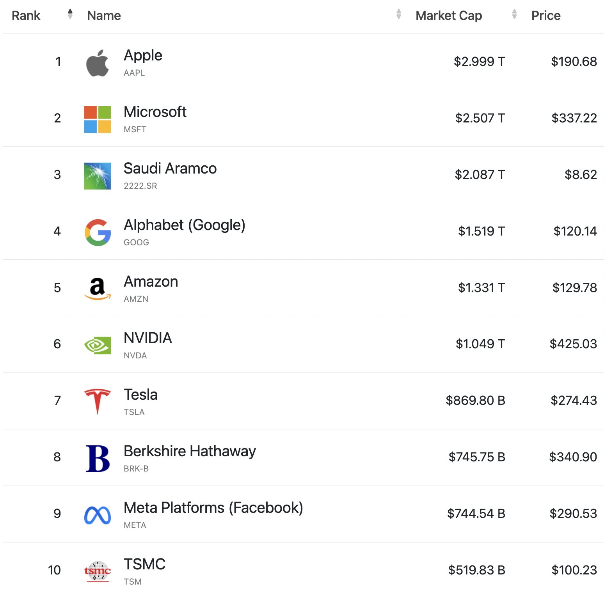The width and height of the screenshot is (604, 592).
Task: Open the Alphabet (Google) company link
Action: coord(185,225)
